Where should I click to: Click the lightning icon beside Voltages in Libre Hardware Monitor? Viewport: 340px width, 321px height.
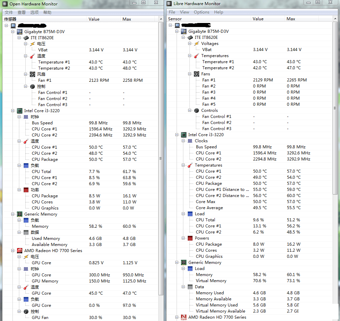point(197,44)
